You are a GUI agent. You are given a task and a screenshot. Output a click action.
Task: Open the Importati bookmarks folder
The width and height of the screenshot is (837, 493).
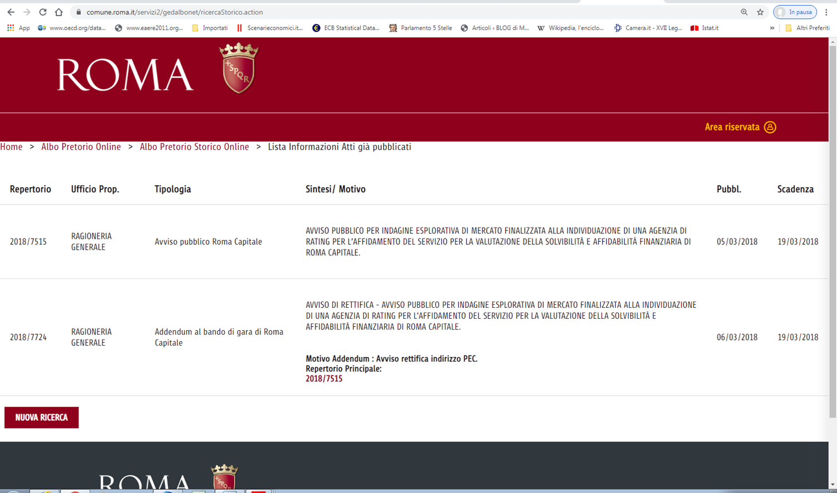210,28
